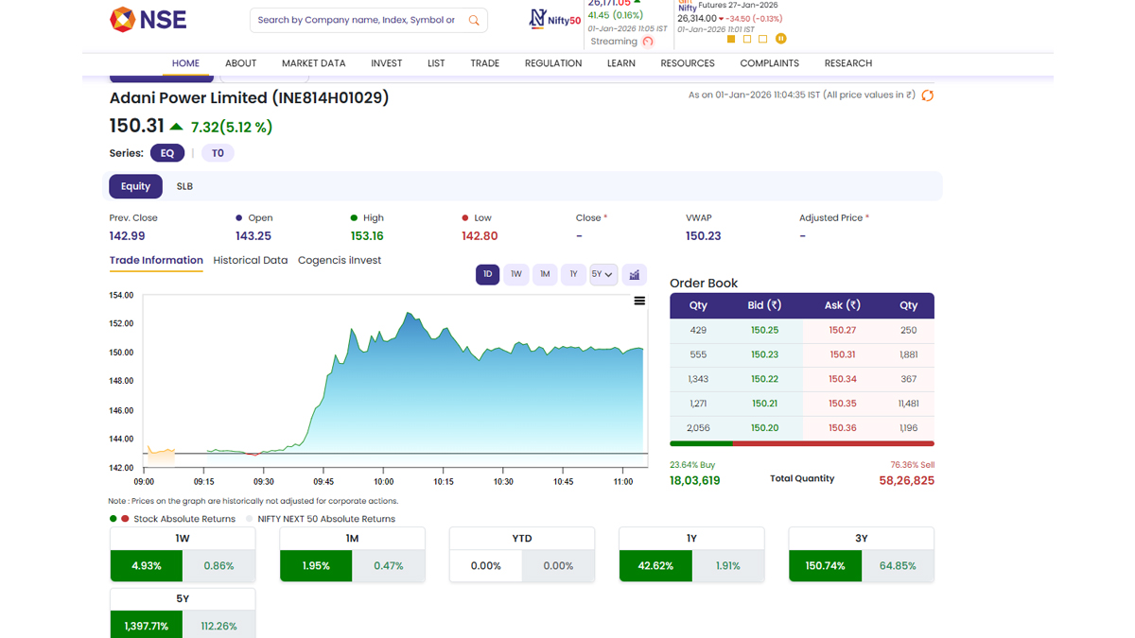The height and width of the screenshot is (638, 1135).
Task: Open the MARKET DATA menu
Action: point(313,63)
